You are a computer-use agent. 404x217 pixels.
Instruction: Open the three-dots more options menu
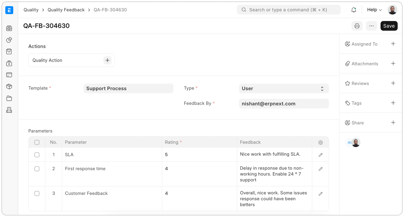click(x=371, y=26)
